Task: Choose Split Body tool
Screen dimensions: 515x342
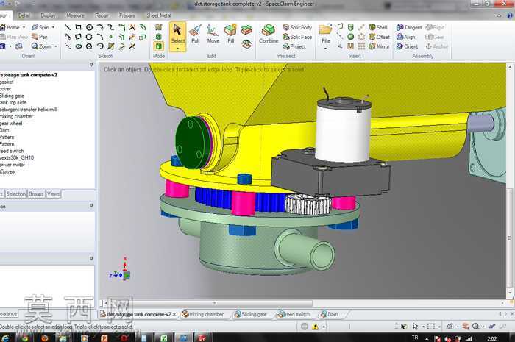Action: click(x=297, y=27)
